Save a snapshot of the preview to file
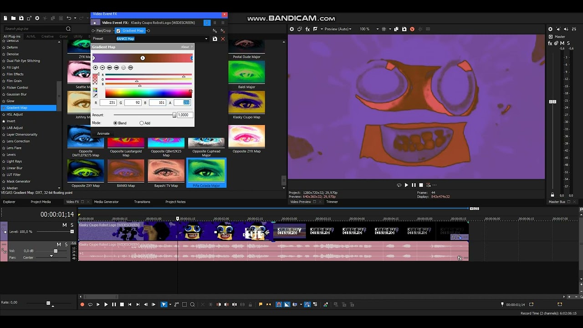 pos(404,29)
